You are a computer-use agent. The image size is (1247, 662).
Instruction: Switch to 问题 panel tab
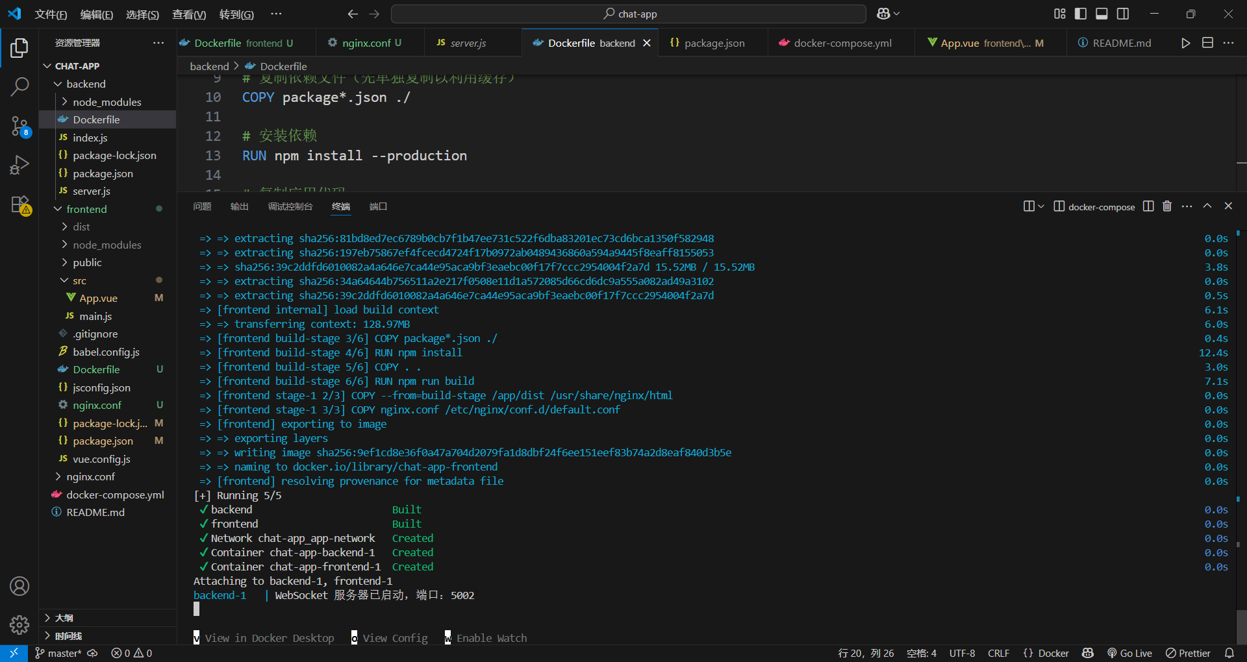(x=202, y=206)
